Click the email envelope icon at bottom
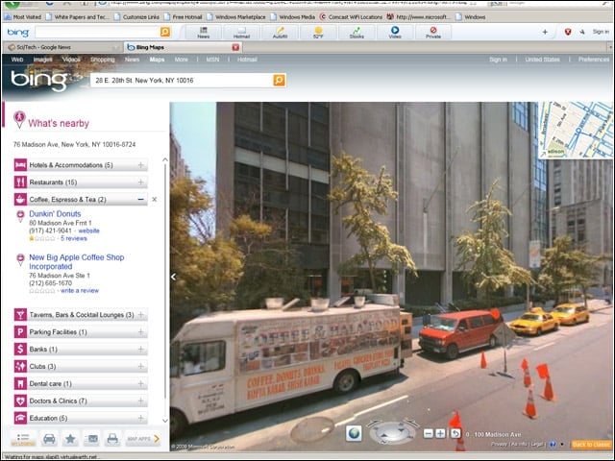The width and height of the screenshot is (615, 461). [x=91, y=439]
